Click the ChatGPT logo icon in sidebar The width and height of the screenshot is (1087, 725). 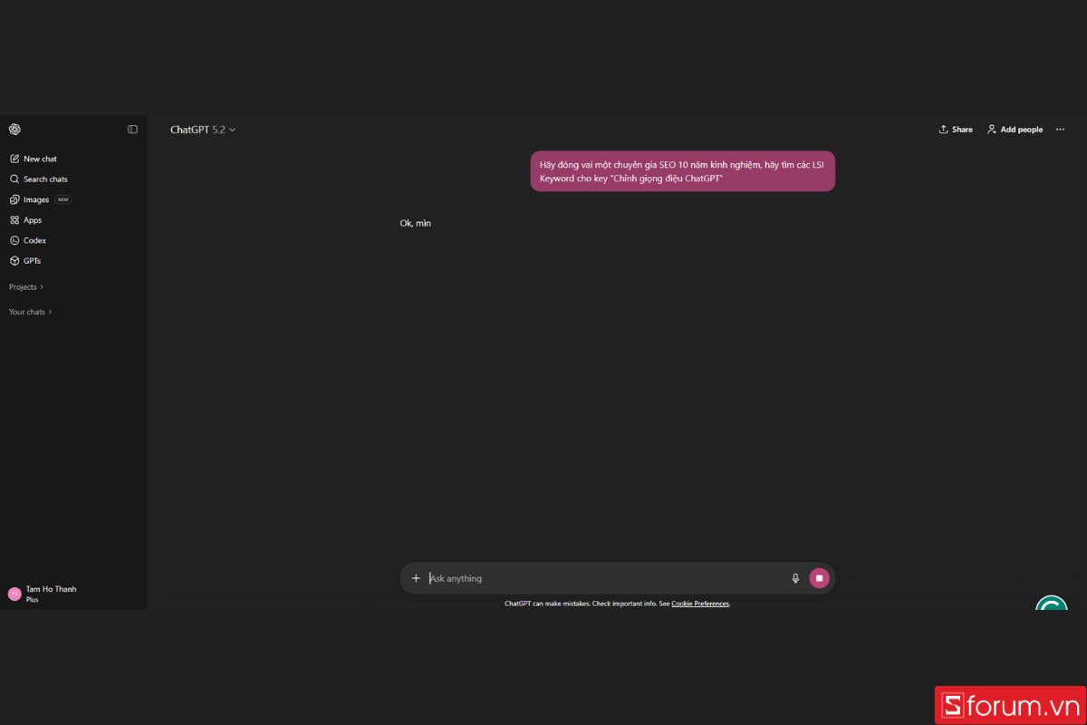click(14, 130)
